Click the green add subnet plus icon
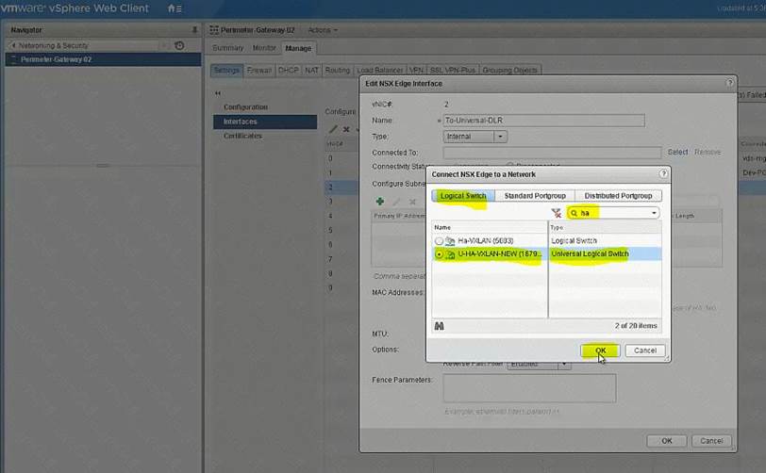This screenshot has height=473, width=766. [379, 201]
